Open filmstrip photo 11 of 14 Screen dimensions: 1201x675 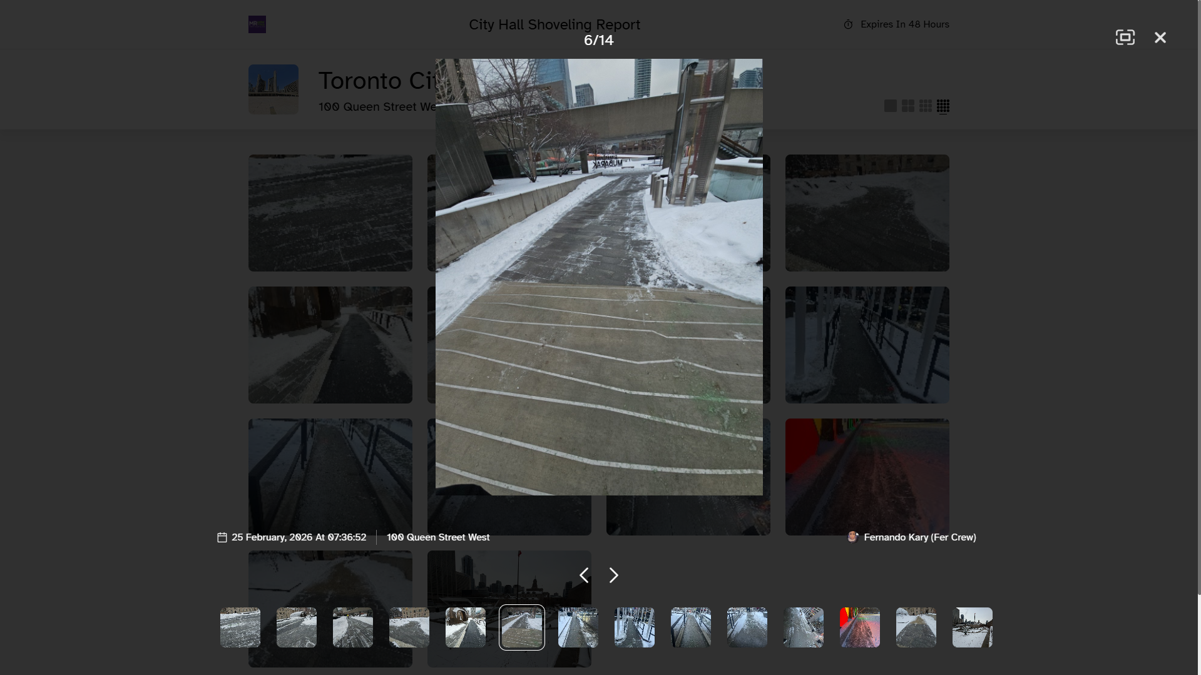(804, 627)
